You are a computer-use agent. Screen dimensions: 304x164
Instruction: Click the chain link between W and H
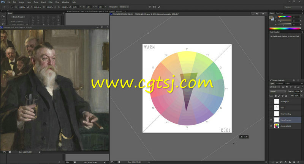pos(55,7)
